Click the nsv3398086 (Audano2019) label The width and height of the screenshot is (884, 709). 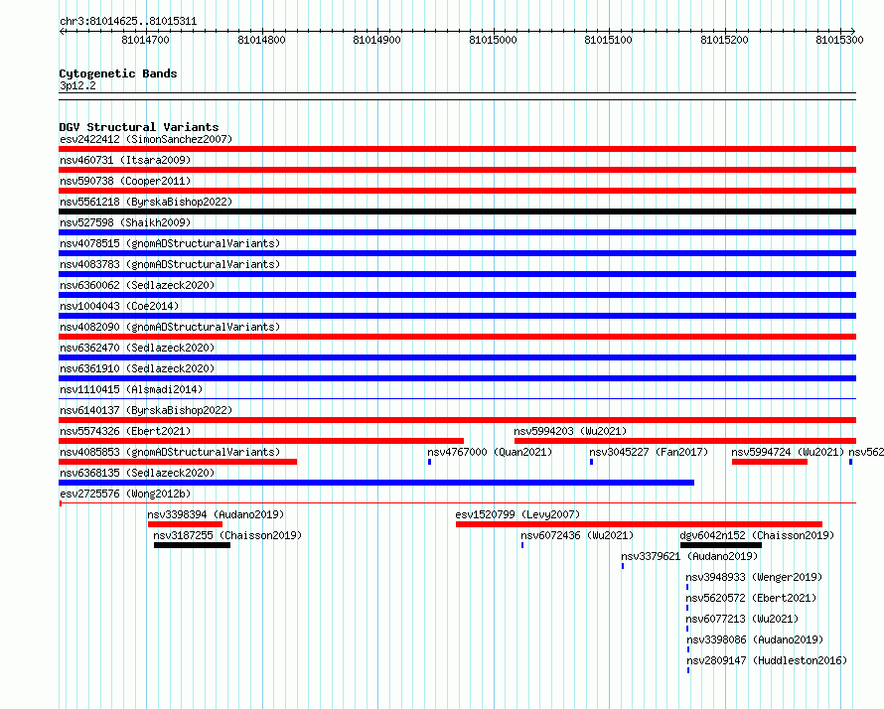[756, 639]
